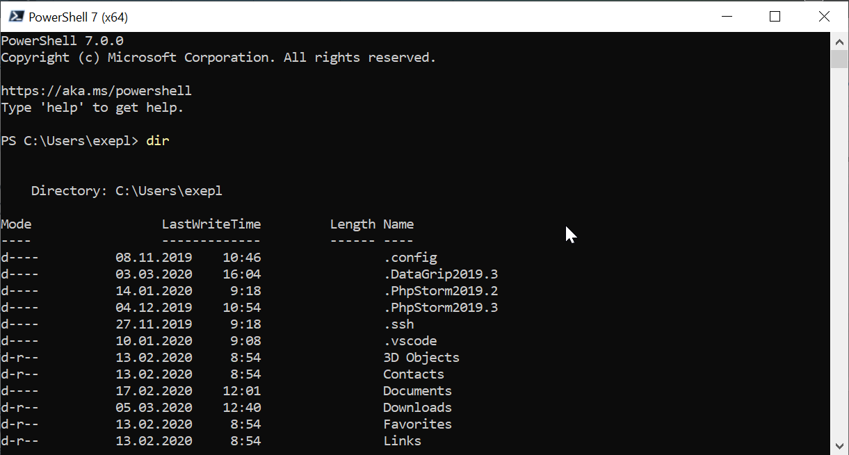The image size is (849, 455).
Task: Click the 'Name' column header
Action: (398, 224)
